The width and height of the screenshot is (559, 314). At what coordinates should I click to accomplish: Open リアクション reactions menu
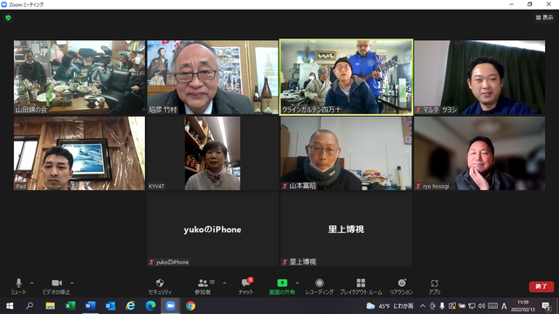(402, 286)
